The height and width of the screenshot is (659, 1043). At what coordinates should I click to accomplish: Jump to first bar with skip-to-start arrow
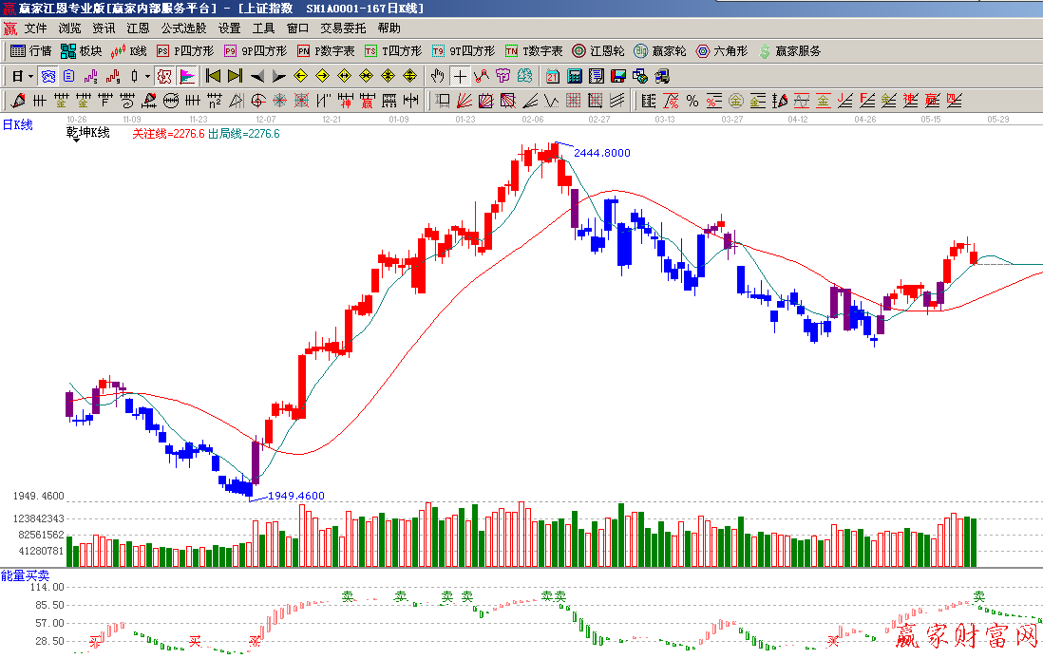[214, 76]
